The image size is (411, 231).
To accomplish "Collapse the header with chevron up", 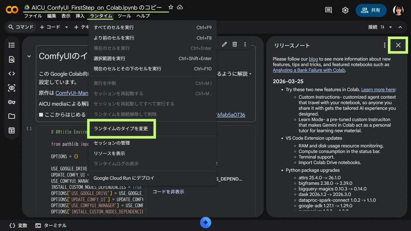I will click(x=400, y=27).
